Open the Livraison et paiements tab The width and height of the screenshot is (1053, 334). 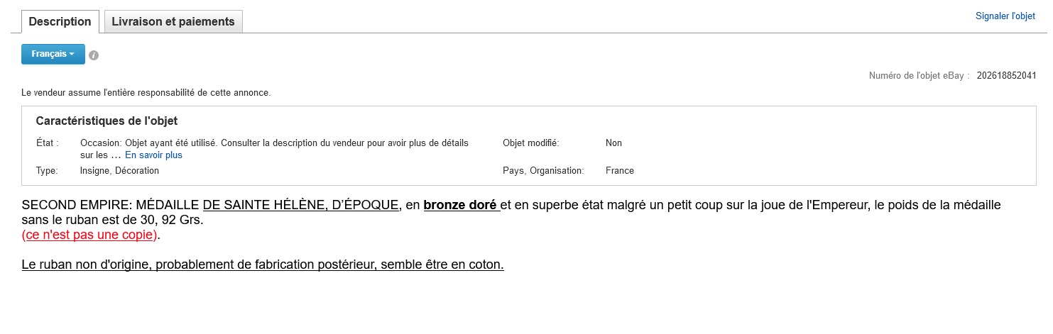pos(173,21)
